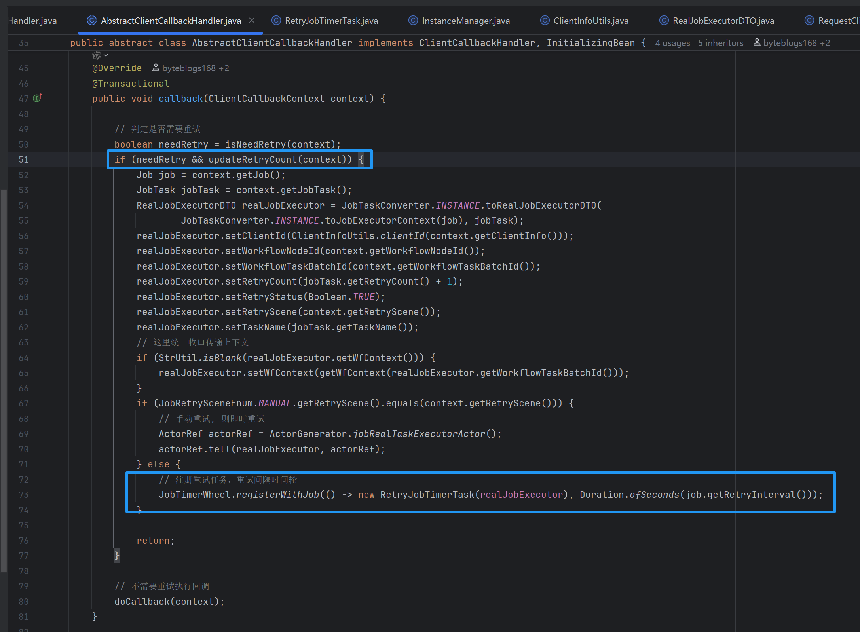The image size is (860, 632).
Task: Click the class icon on InstanceManager.java tab
Action: tap(413, 21)
